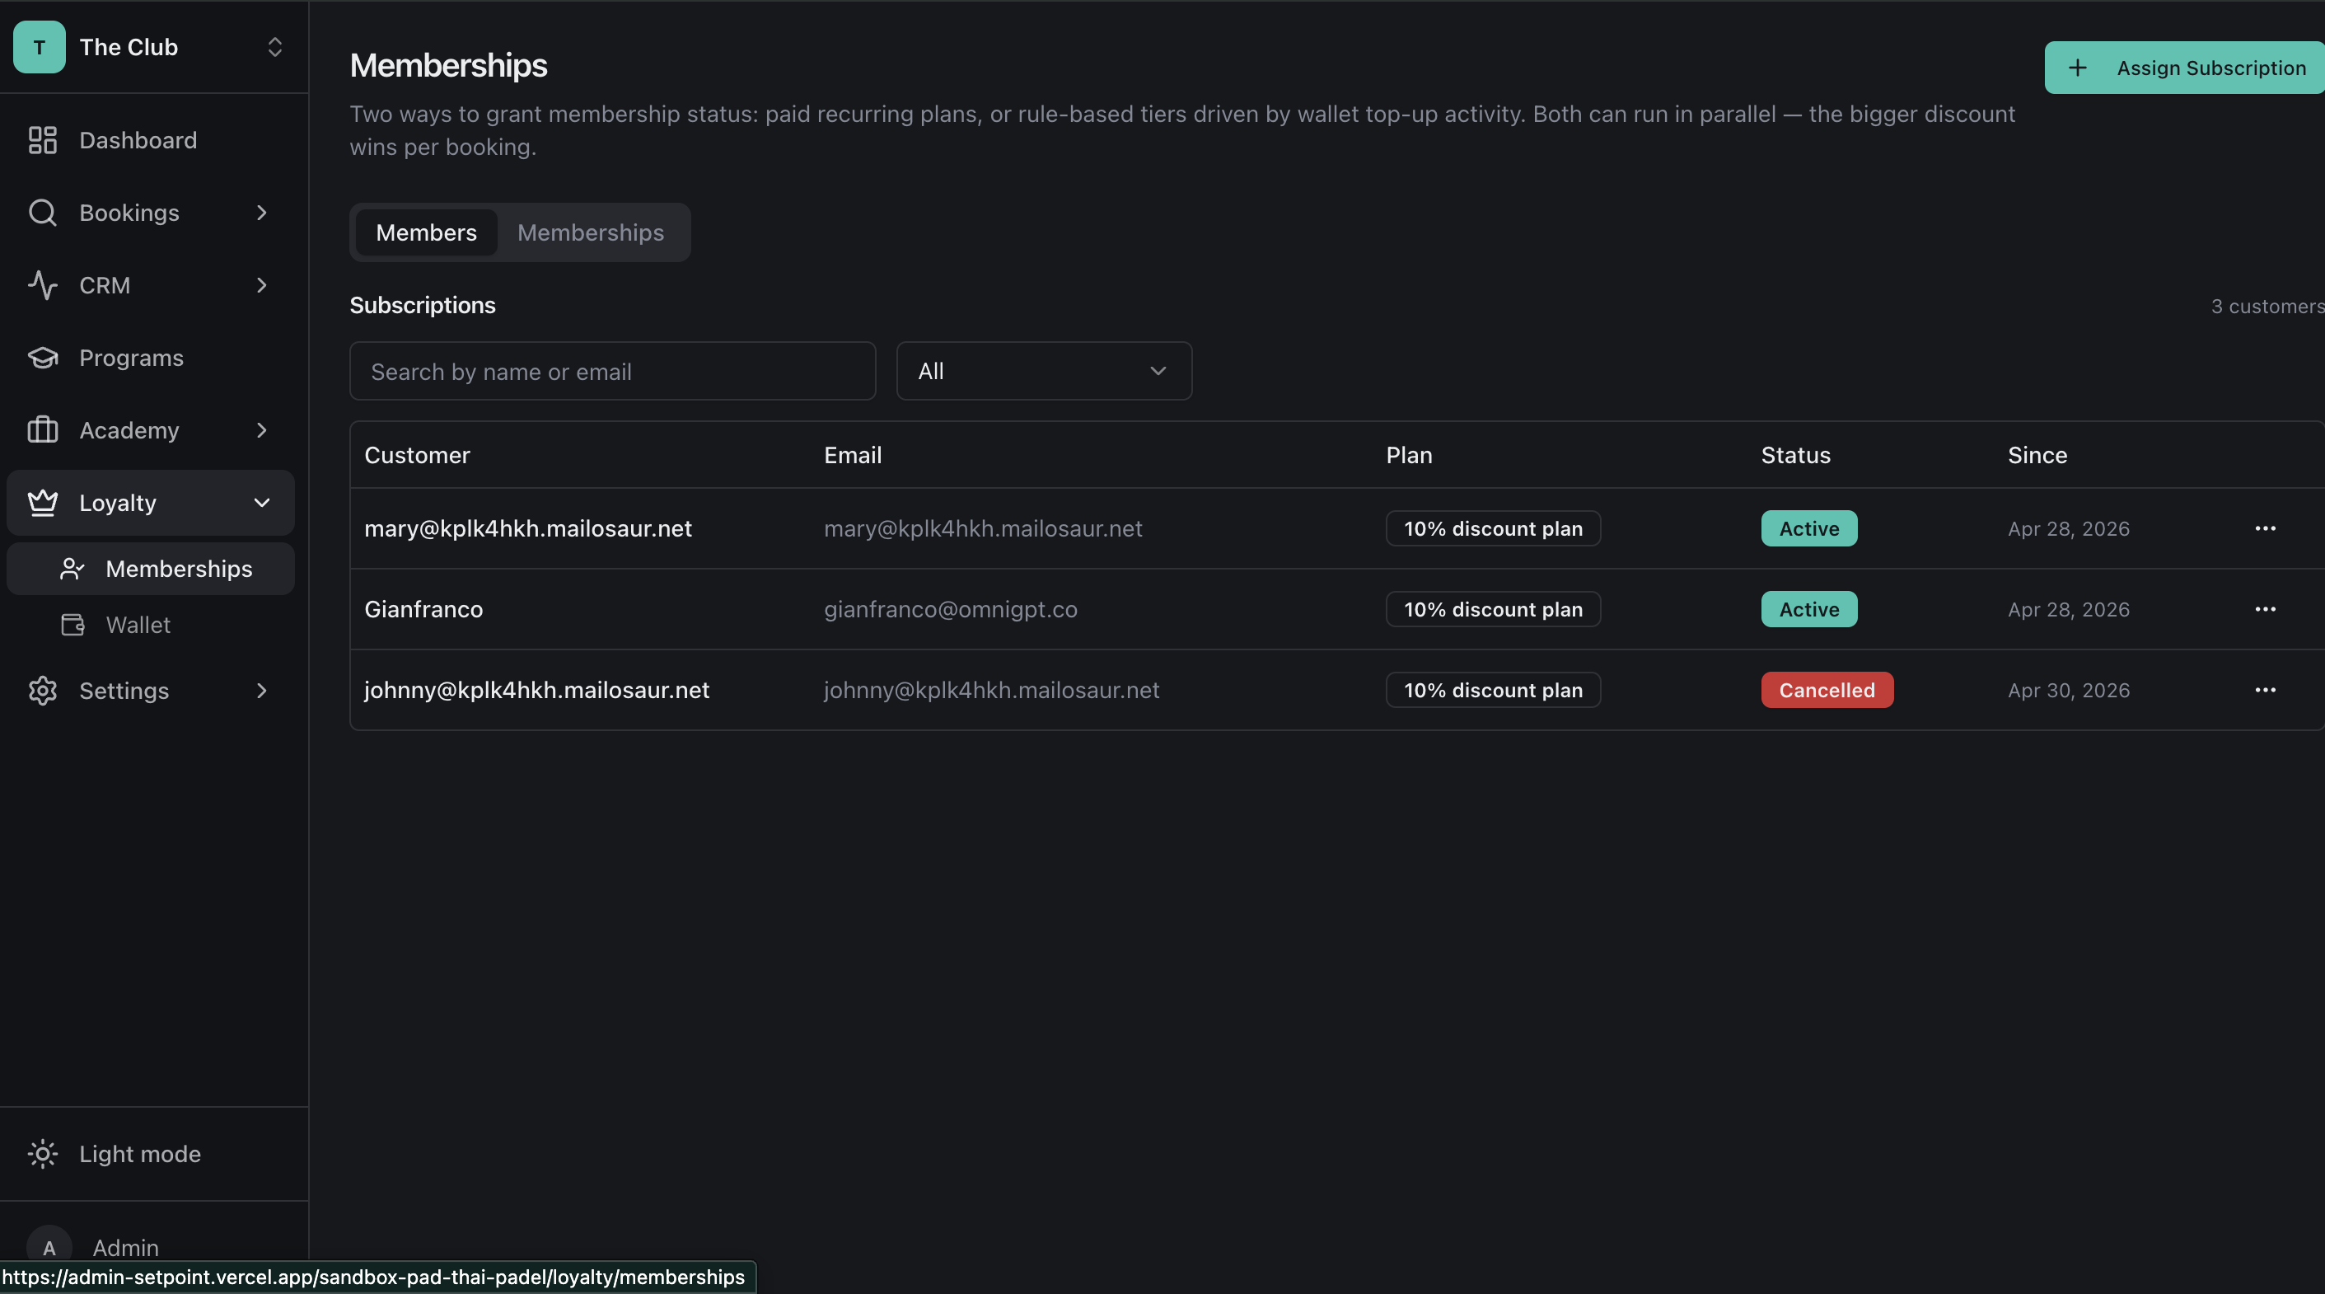Click the Since column header
The height and width of the screenshot is (1294, 2325).
tap(2037, 454)
